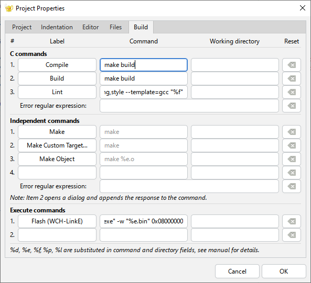Focus the Make Custom Target command field
311x283 pixels.
click(144, 145)
